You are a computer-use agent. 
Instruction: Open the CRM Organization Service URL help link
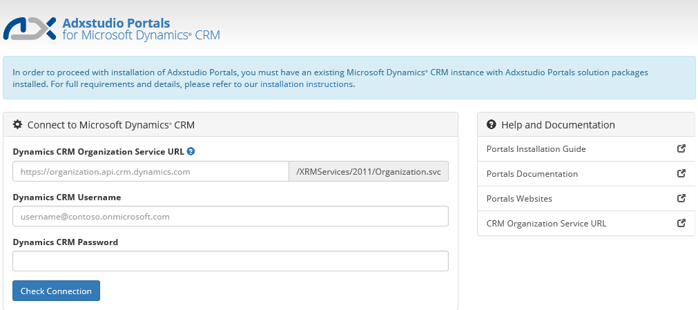coord(546,224)
